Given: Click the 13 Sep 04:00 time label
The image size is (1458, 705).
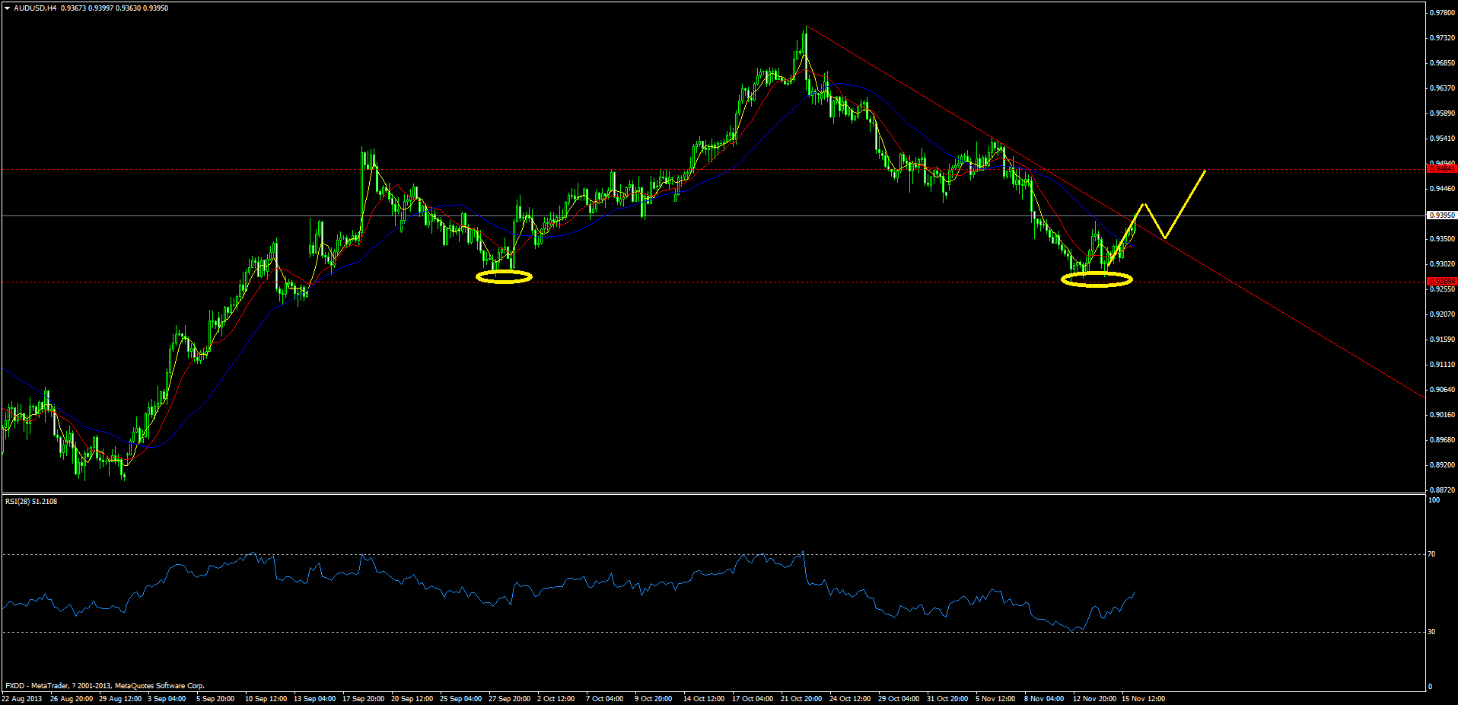Looking at the screenshot, I should click(315, 699).
